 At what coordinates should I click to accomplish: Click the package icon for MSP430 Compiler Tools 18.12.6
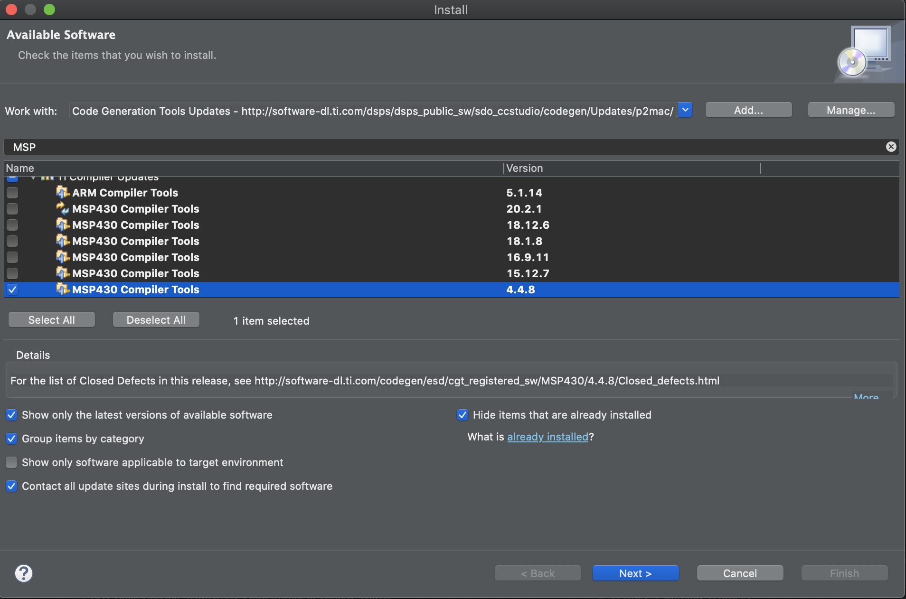63,225
